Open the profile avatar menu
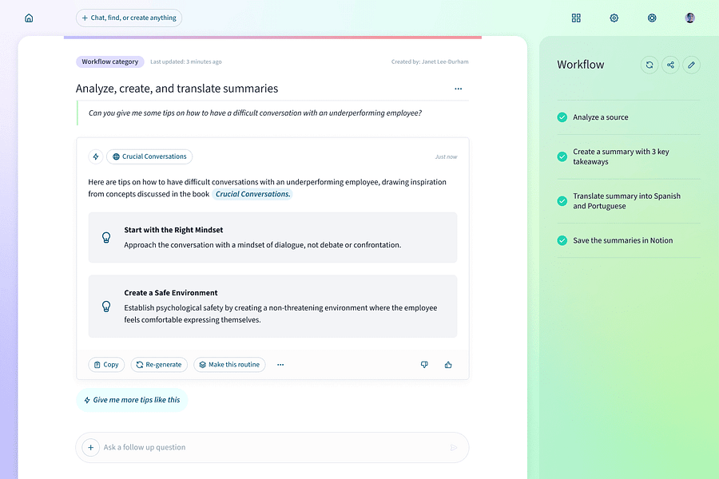 click(x=689, y=17)
